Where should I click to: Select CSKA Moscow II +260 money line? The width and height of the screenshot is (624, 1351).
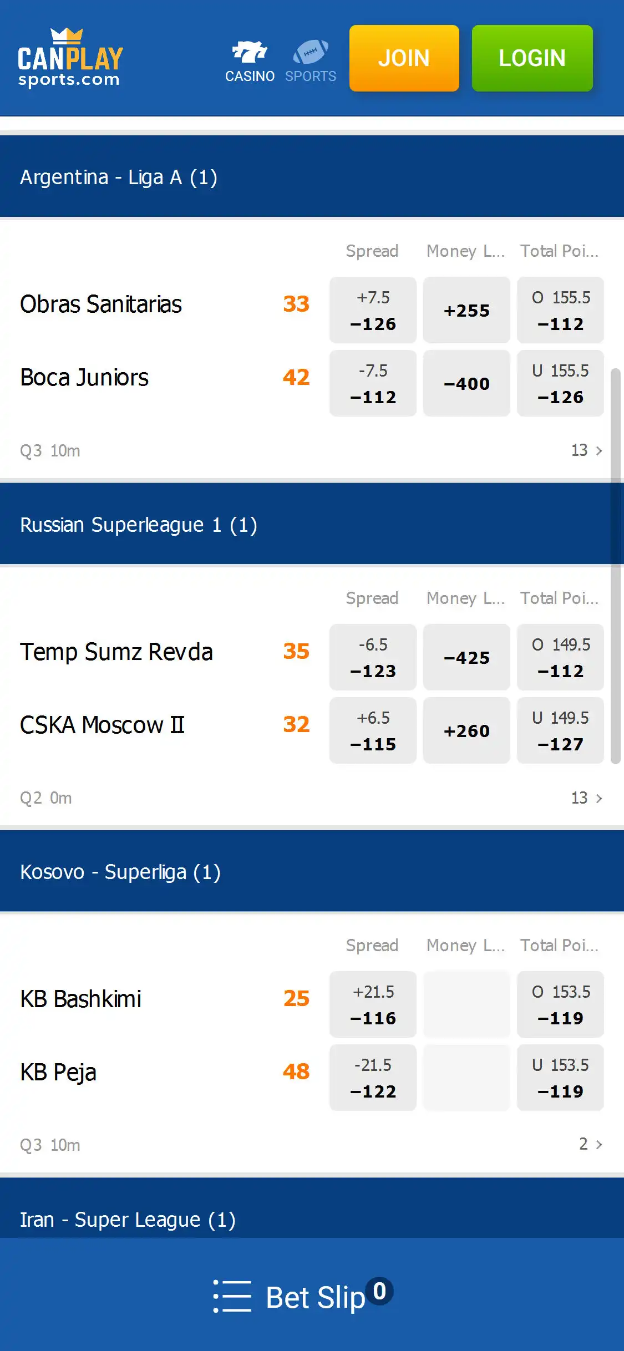(x=466, y=730)
